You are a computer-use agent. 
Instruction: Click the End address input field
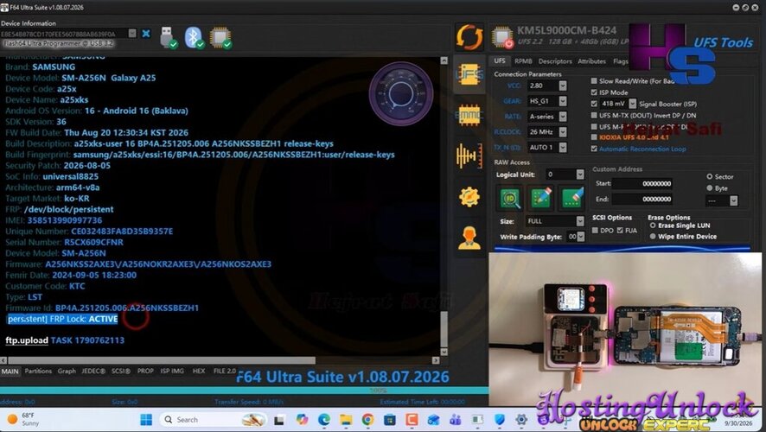642,199
